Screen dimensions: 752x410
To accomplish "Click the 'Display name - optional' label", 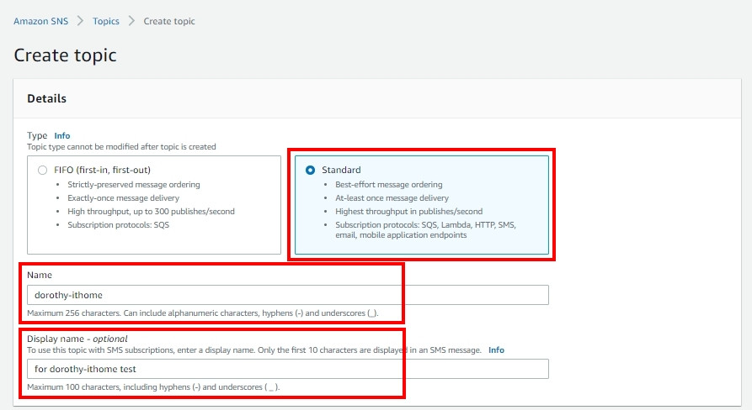I will [x=77, y=339].
